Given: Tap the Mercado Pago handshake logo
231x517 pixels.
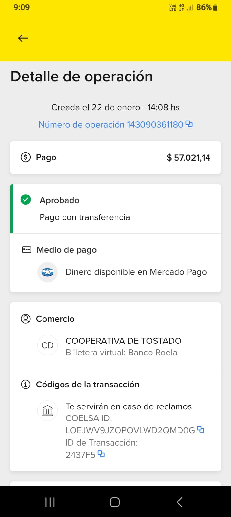Looking at the screenshot, I should (x=48, y=272).
